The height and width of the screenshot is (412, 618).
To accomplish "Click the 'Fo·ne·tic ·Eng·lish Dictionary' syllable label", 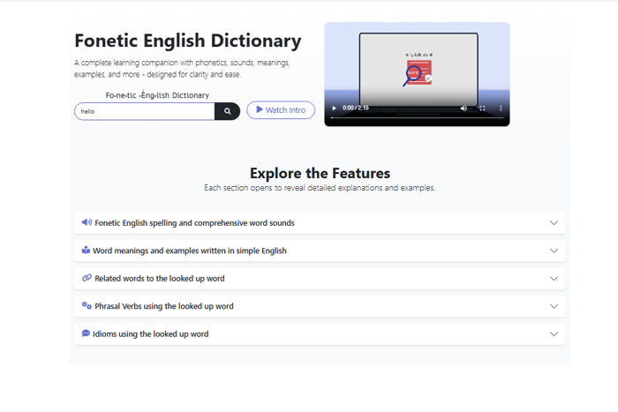I will point(157,95).
